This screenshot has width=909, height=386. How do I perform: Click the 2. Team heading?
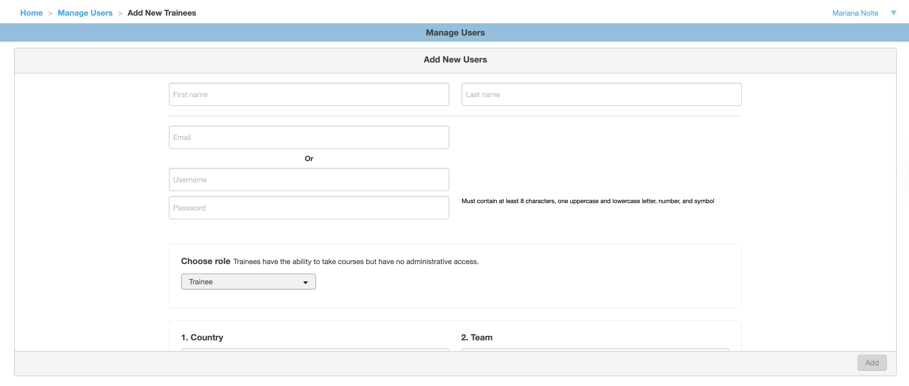[477, 337]
